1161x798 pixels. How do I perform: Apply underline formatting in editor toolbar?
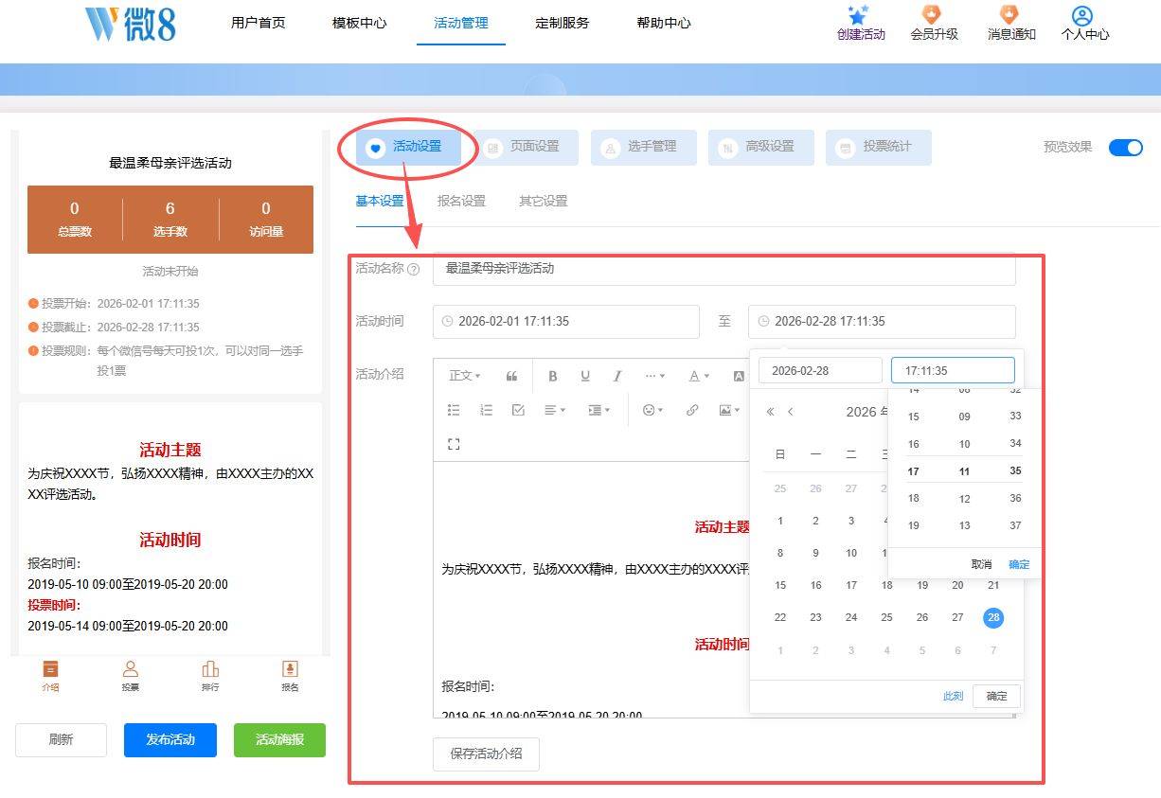click(585, 376)
